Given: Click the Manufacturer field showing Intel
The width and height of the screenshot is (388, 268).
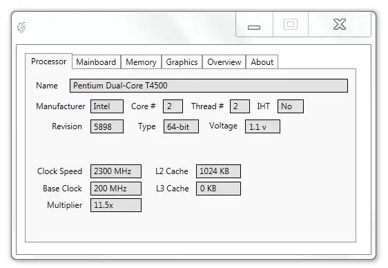Looking at the screenshot, I should 107,106.
